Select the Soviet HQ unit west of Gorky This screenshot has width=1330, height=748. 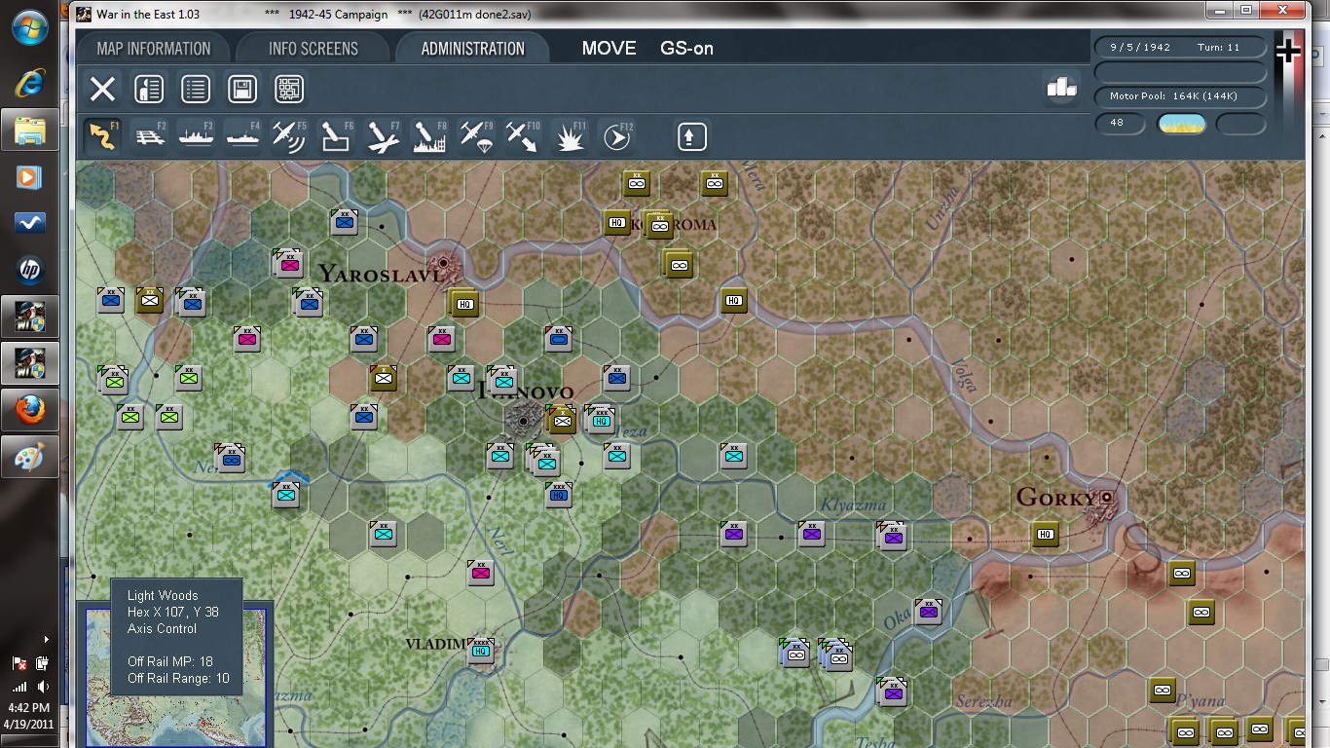tap(1046, 534)
